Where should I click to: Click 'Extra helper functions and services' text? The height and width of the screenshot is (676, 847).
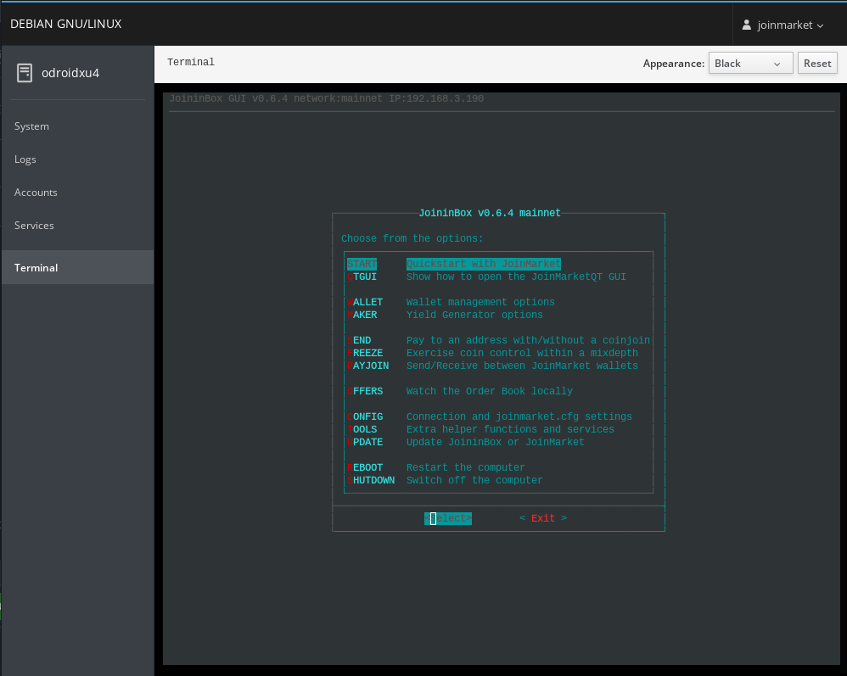(x=510, y=429)
